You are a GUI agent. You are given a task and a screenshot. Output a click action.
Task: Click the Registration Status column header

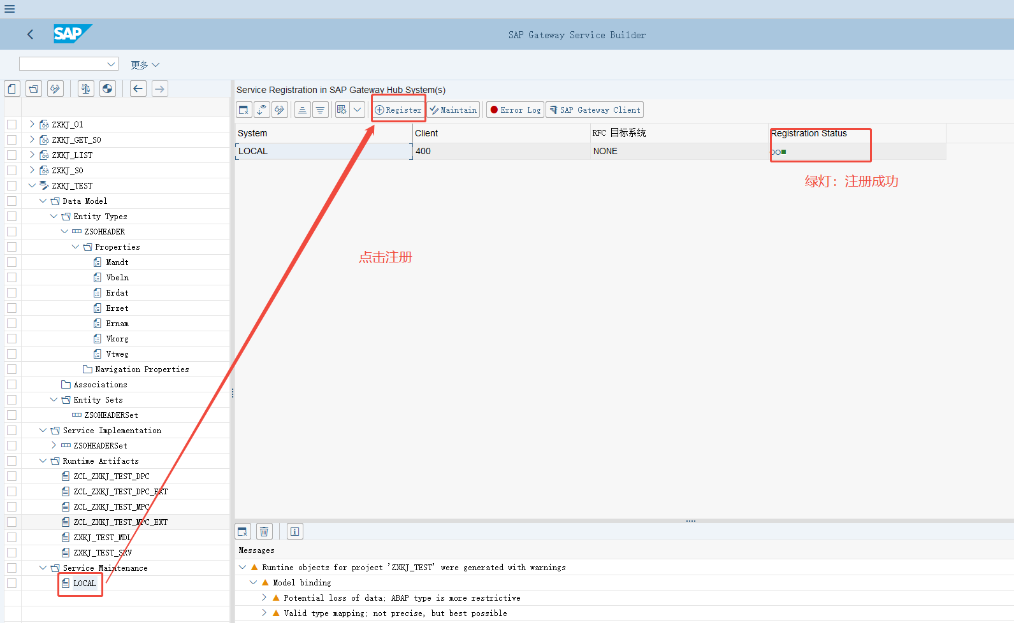pos(857,133)
